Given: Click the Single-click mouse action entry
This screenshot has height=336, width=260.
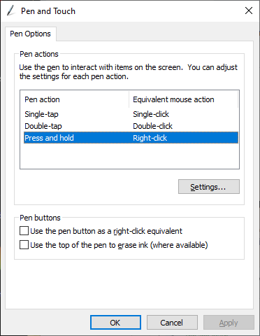Looking at the screenshot, I should coord(151,114).
